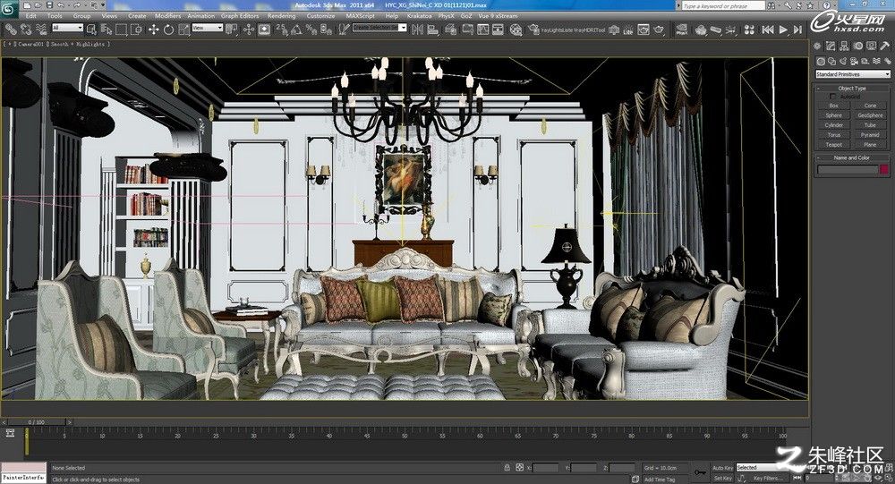895x484 pixels.
Task: Enable the AutoGrid checkbox
Action: pyautogui.click(x=833, y=97)
